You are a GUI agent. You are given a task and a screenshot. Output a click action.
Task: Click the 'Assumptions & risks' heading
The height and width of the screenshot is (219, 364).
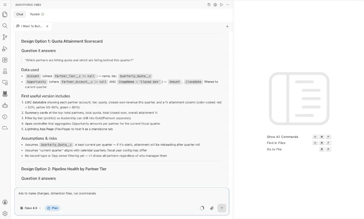click(x=39, y=138)
